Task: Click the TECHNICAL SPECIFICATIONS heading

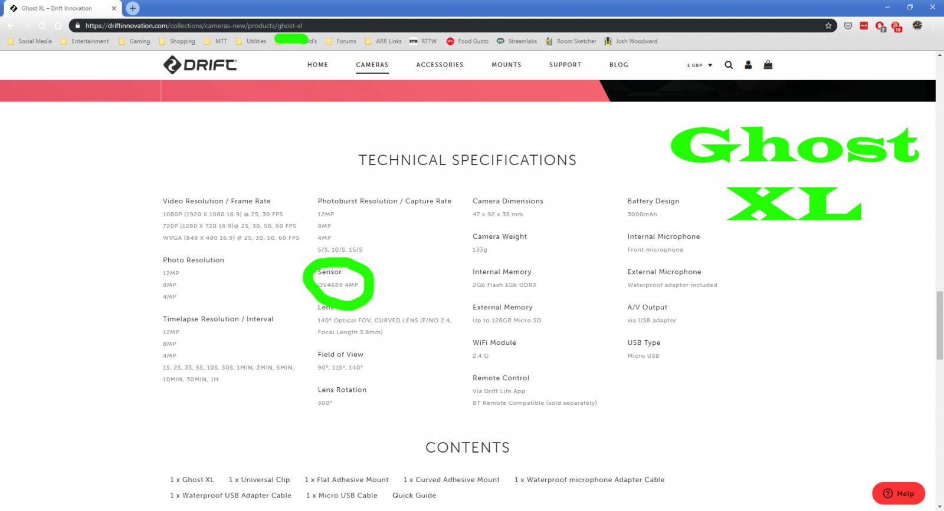Action: coord(468,160)
